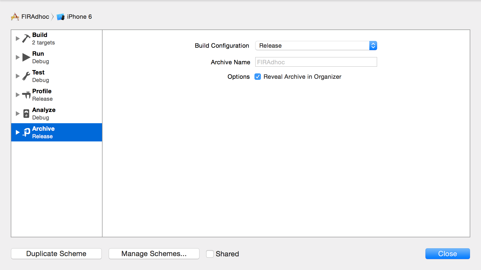Open the Build Configuration dropdown
This screenshot has width=481, height=270.
[316, 46]
